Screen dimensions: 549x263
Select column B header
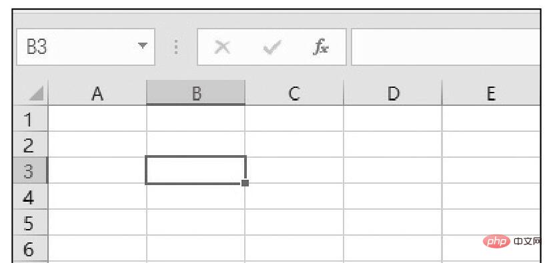tap(195, 93)
